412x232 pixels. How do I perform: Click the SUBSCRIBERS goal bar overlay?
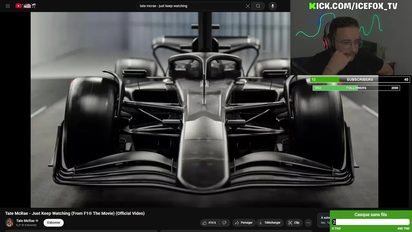point(360,80)
